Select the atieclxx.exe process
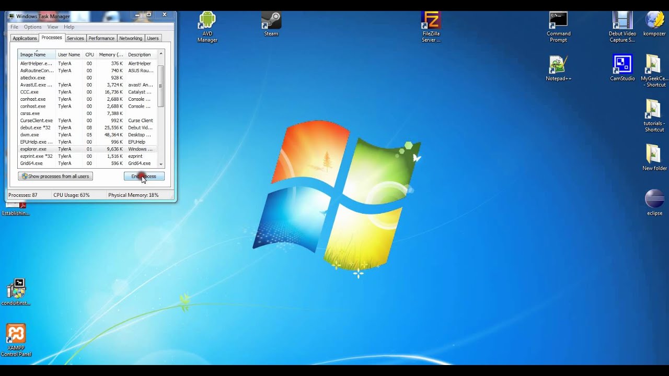The height and width of the screenshot is (376, 669). click(x=87, y=78)
